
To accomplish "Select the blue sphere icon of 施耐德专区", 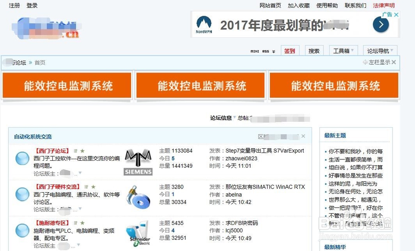I will (x=22, y=230).
